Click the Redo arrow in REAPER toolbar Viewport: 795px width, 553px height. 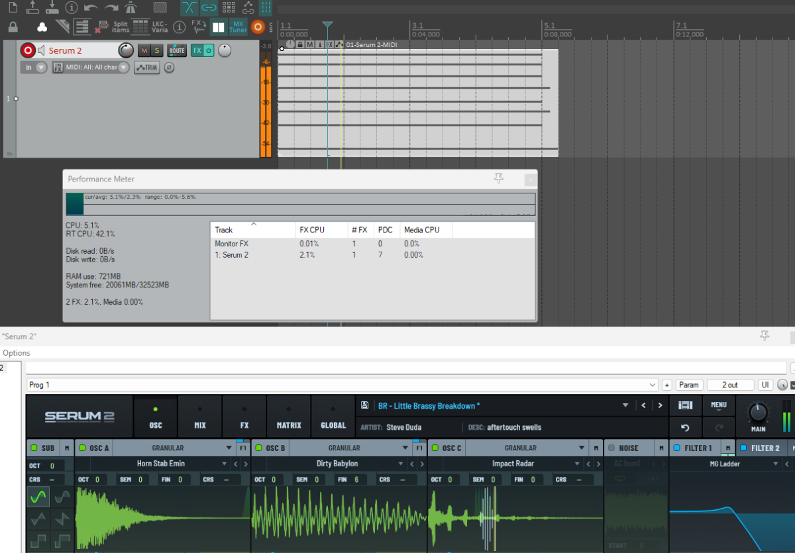click(111, 8)
